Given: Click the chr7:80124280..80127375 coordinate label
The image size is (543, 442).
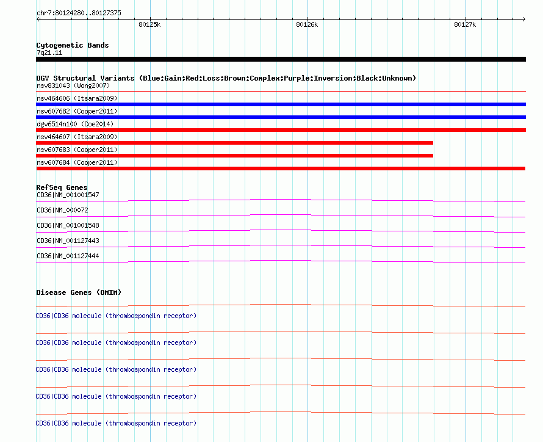Looking at the screenshot, I should click(79, 13).
